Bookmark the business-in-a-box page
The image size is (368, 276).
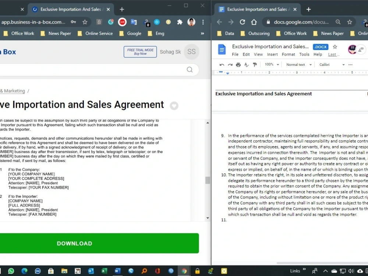click(85, 22)
